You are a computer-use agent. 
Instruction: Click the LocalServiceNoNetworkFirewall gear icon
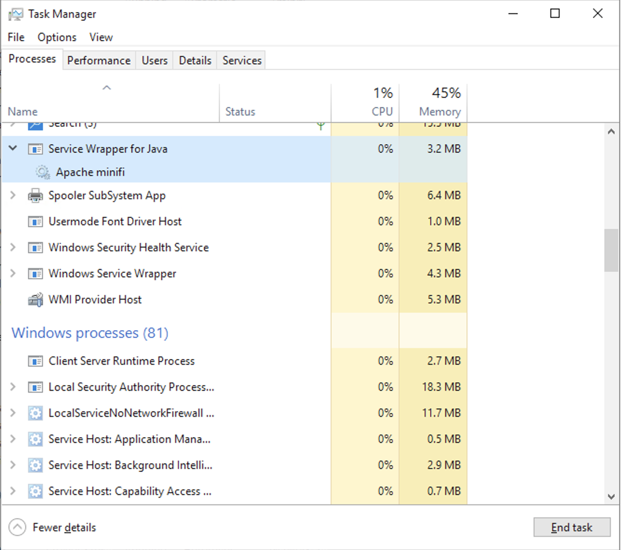tap(35, 413)
